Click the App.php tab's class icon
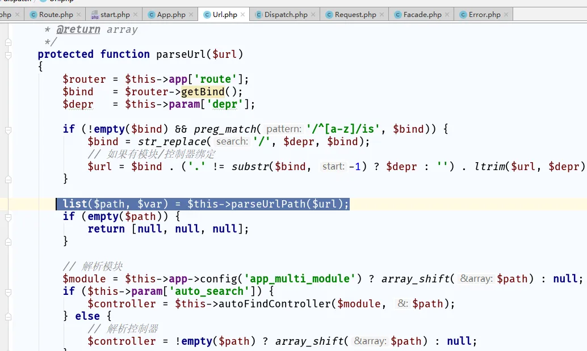587x351 pixels. click(x=151, y=14)
